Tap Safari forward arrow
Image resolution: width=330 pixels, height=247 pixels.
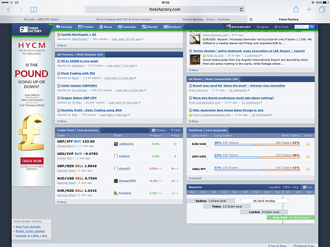pos(21,9)
